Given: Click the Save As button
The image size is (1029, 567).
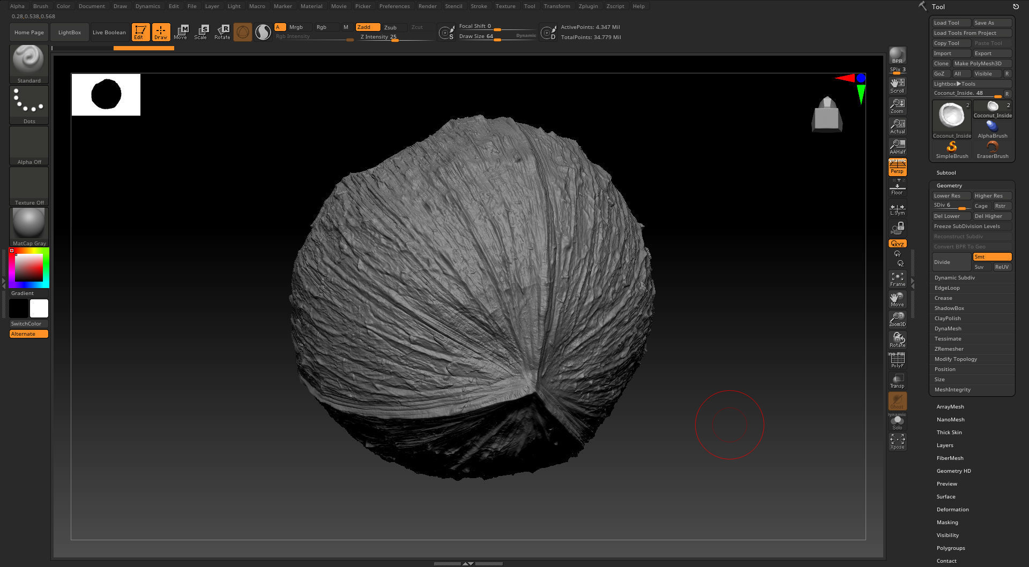Looking at the screenshot, I should click(x=992, y=22).
